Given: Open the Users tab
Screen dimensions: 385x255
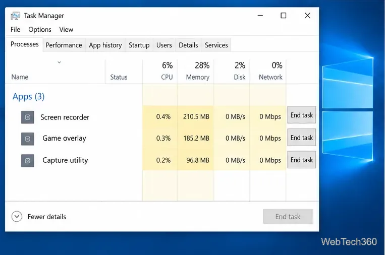Looking at the screenshot, I should 164,45.
